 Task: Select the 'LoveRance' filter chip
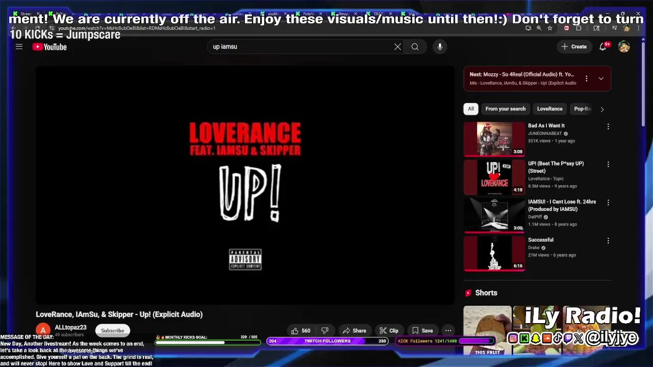click(x=549, y=109)
